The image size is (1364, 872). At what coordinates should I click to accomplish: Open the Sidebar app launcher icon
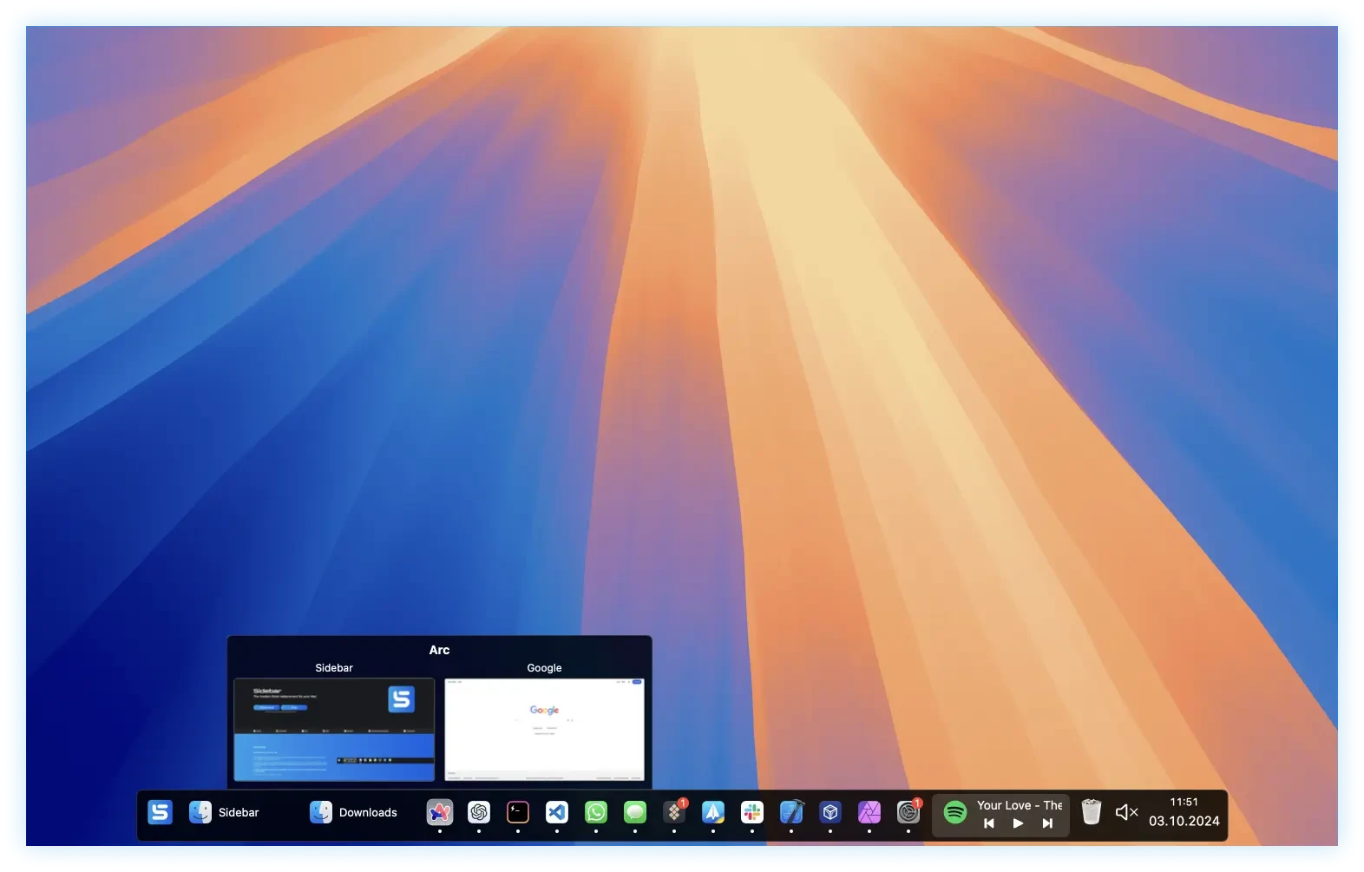[x=160, y=812]
